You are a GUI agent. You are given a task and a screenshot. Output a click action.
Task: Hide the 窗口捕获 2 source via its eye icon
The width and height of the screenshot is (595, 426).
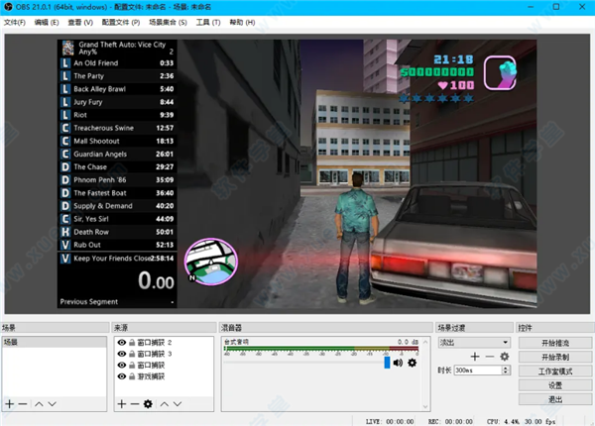click(121, 343)
